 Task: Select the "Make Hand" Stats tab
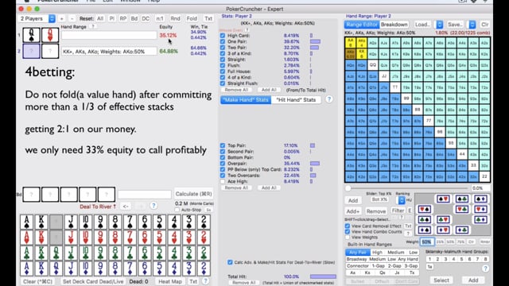[246, 99]
